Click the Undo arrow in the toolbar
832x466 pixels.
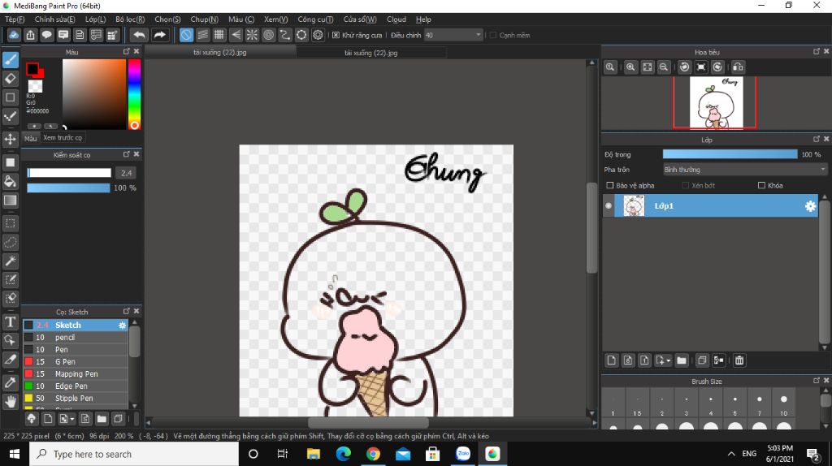139,35
